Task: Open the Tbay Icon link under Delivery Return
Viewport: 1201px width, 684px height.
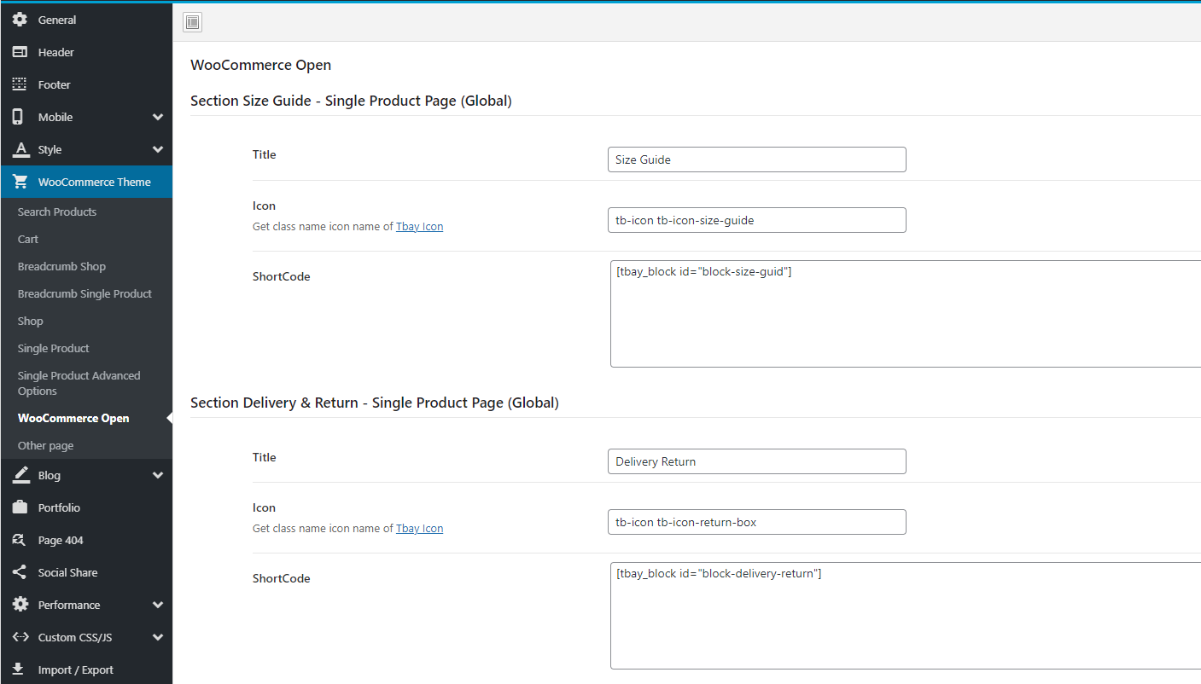Action: pos(419,529)
